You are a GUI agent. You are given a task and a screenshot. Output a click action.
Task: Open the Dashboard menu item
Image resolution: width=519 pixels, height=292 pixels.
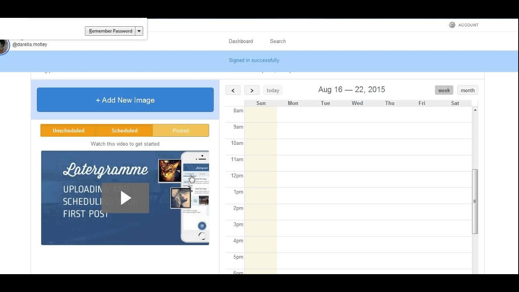[241, 41]
